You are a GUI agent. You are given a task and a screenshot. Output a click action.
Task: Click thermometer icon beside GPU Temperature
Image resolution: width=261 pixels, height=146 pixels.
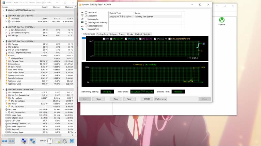pos(7,92)
